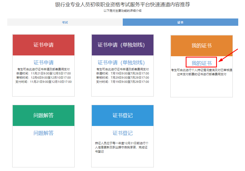Open the 证书申请（单独划线）link below purple banner
The image size is (245, 171).
pyautogui.click(x=121, y=62)
